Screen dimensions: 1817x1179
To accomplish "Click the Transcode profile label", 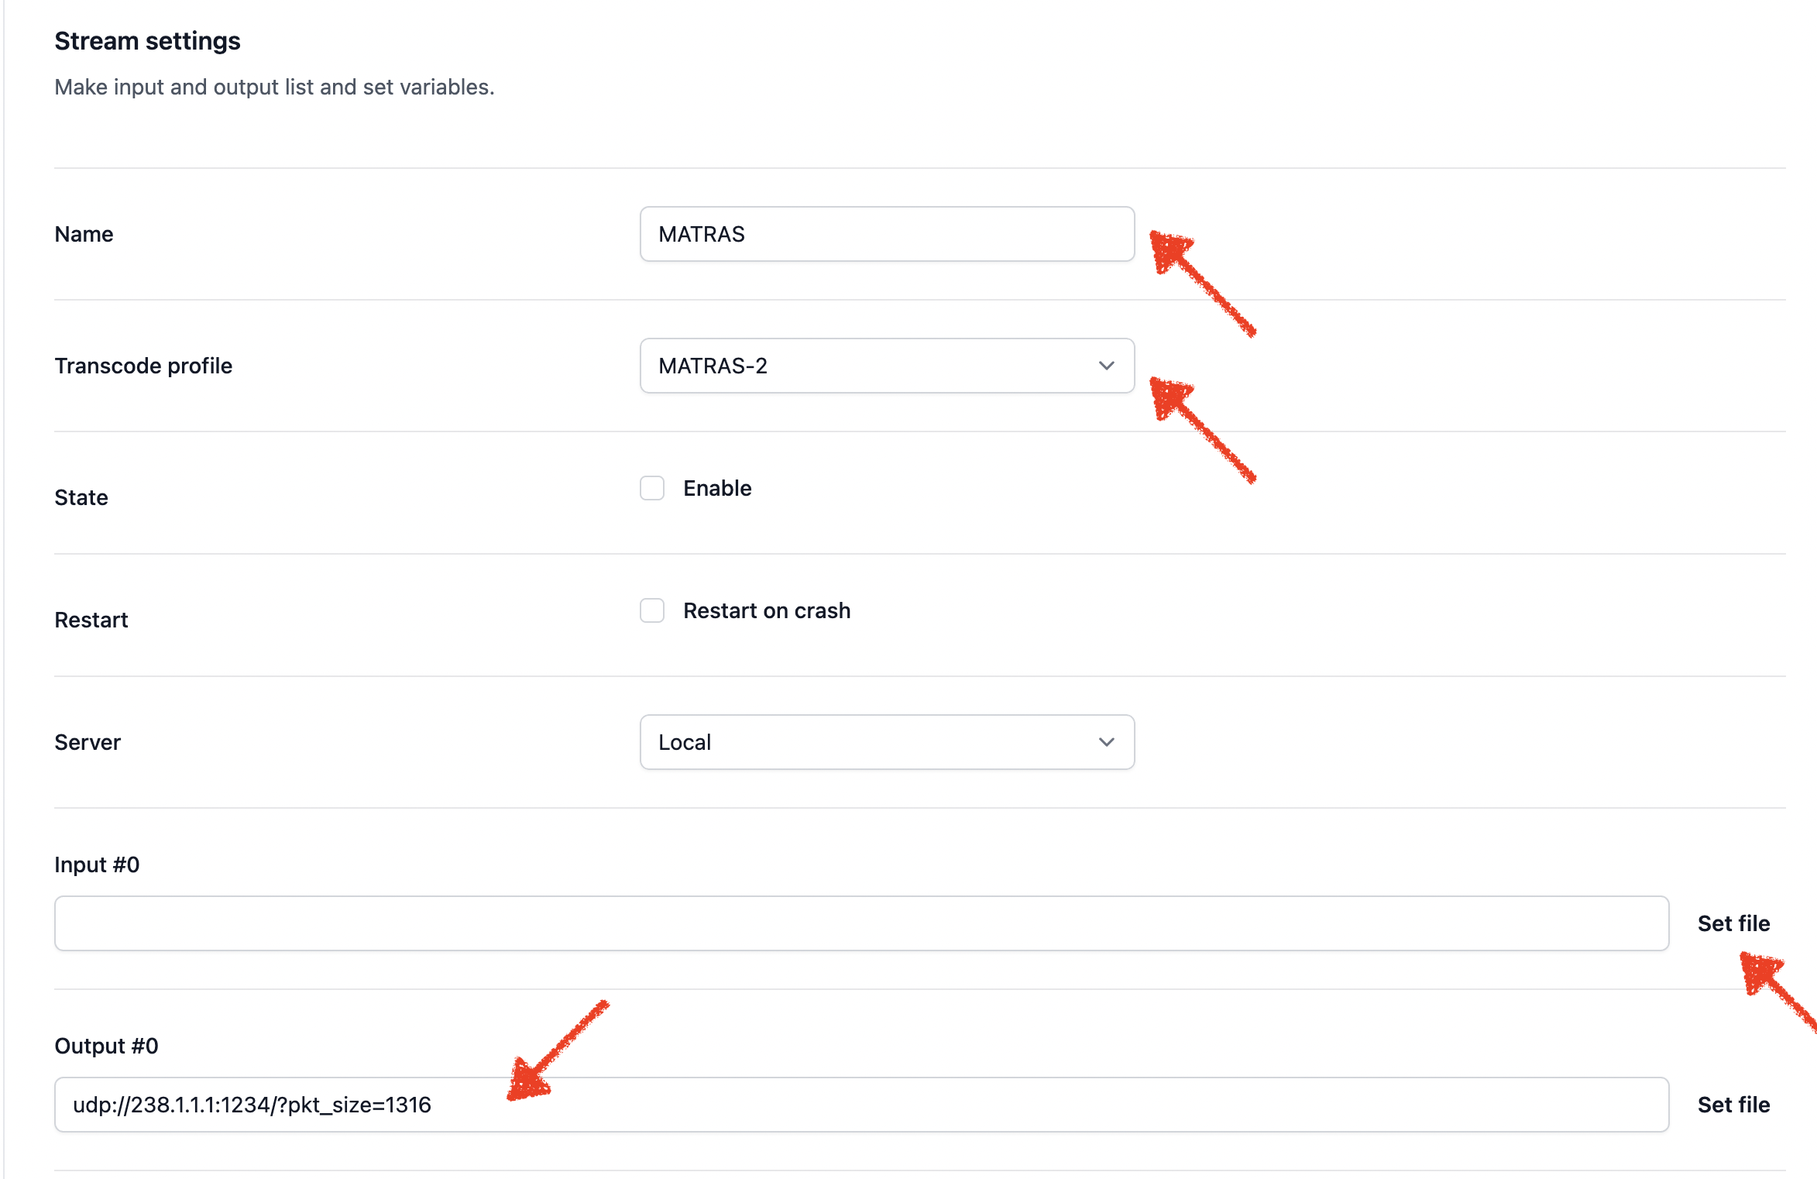I will [x=143, y=366].
